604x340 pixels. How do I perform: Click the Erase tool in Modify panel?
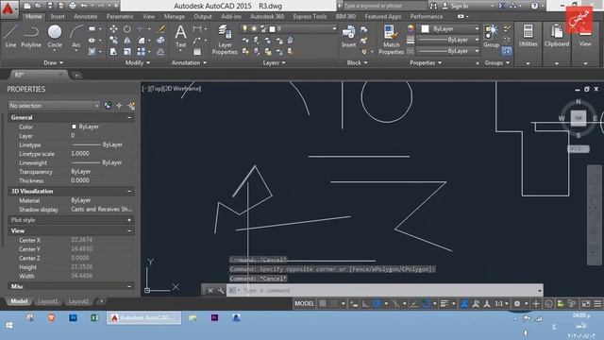pos(161,29)
